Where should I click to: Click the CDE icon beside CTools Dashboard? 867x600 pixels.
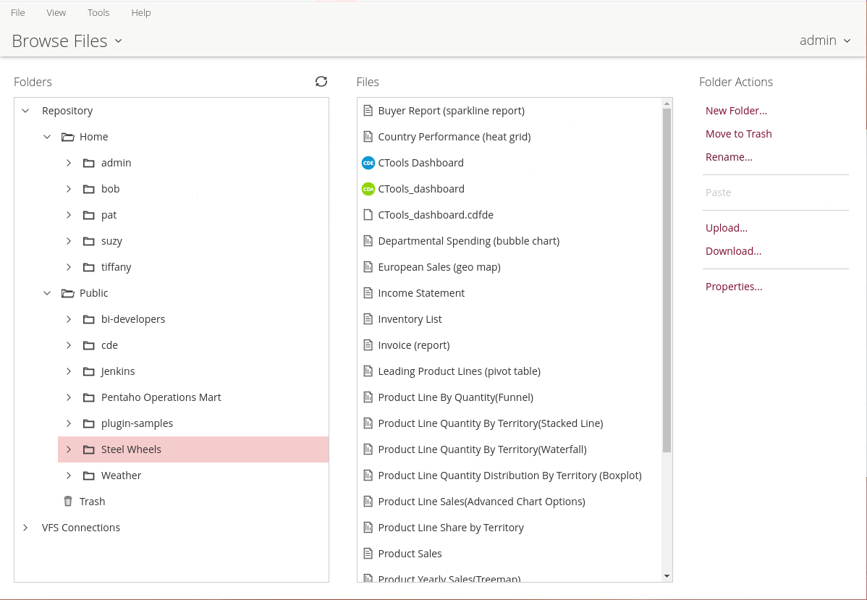[x=368, y=163]
